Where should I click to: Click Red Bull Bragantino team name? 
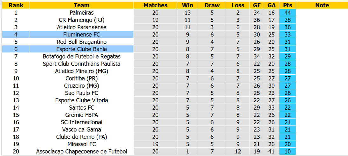pyautogui.click(x=82, y=42)
